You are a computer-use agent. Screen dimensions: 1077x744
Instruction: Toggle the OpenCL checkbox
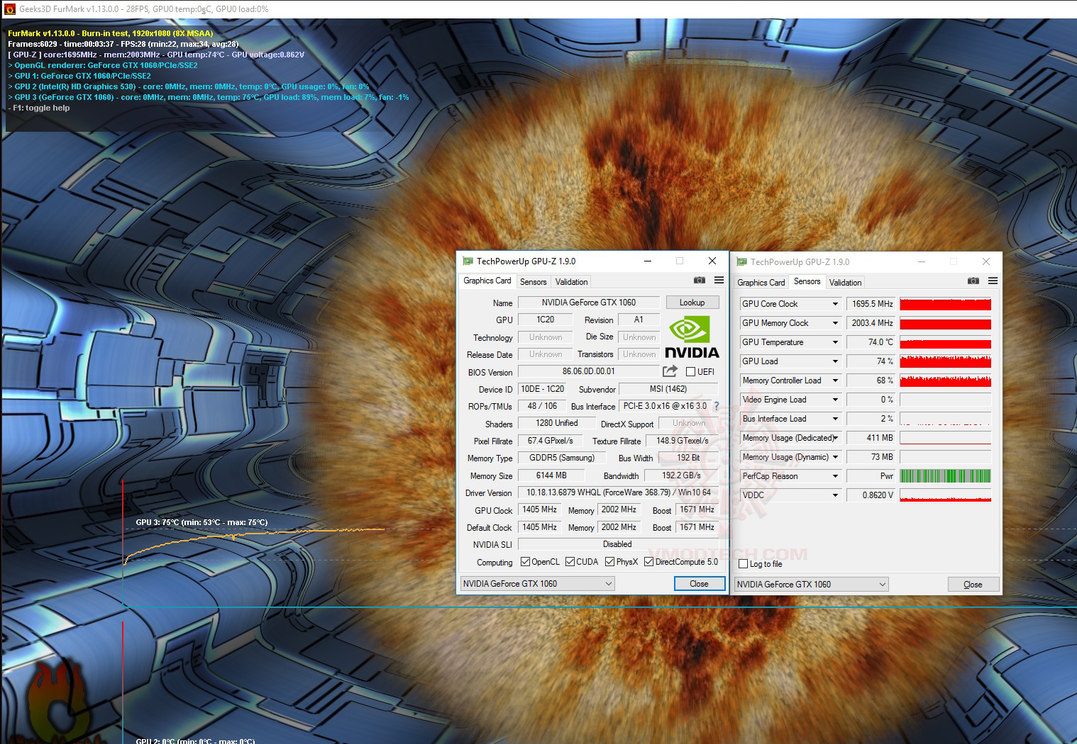pyautogui.click(x=525, y=562)
